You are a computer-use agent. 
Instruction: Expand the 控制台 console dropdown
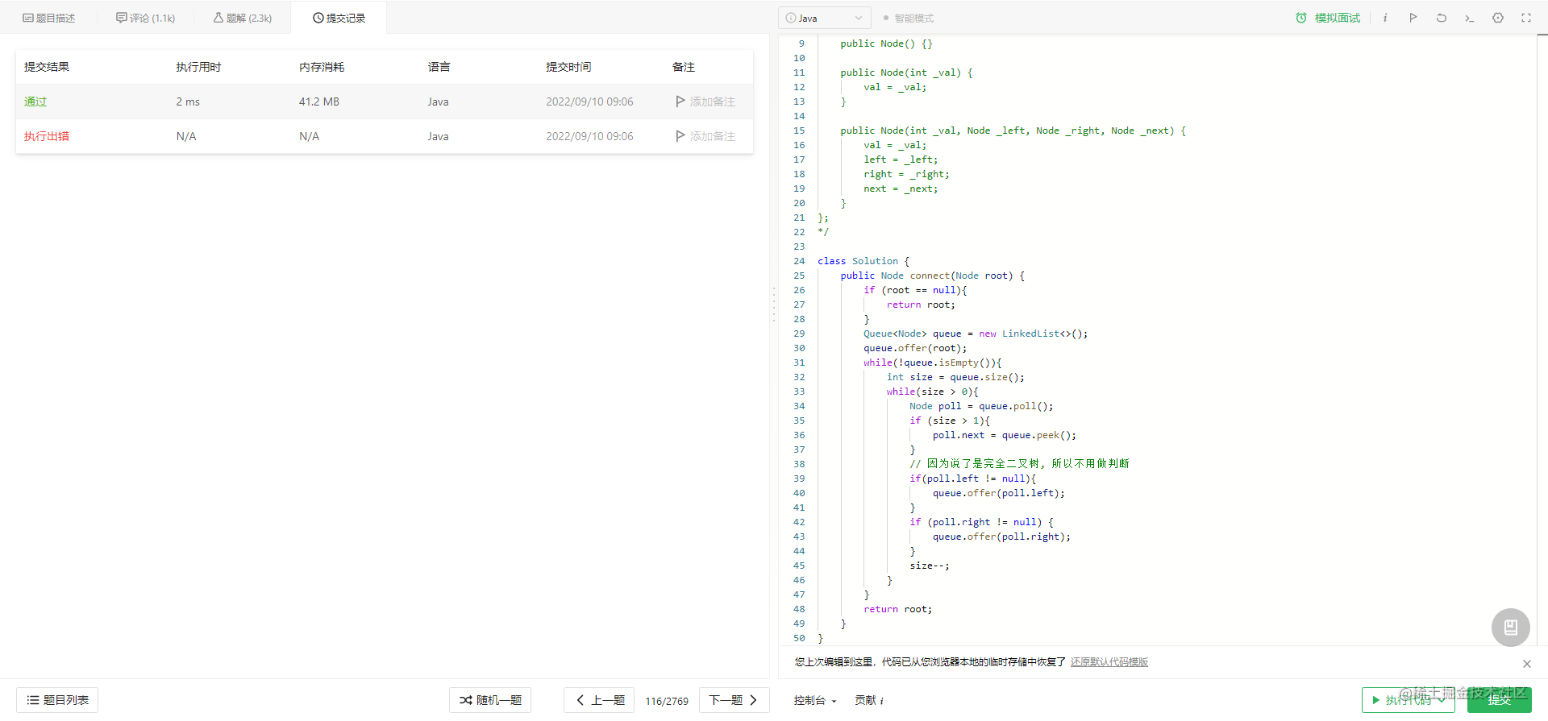(815, 700)
